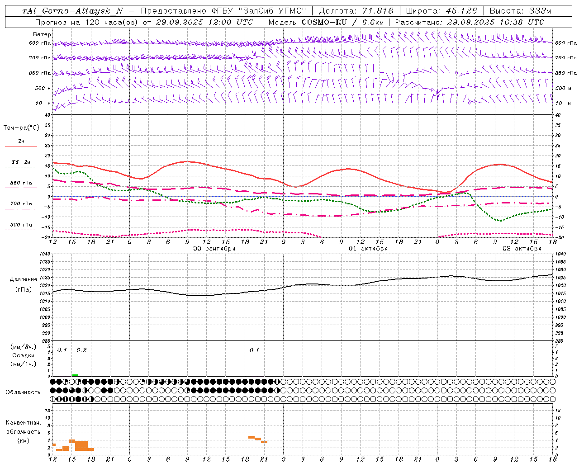Click the green precipitation bar
The width and height of the screenshot is (579, 463).
(75, 375)
